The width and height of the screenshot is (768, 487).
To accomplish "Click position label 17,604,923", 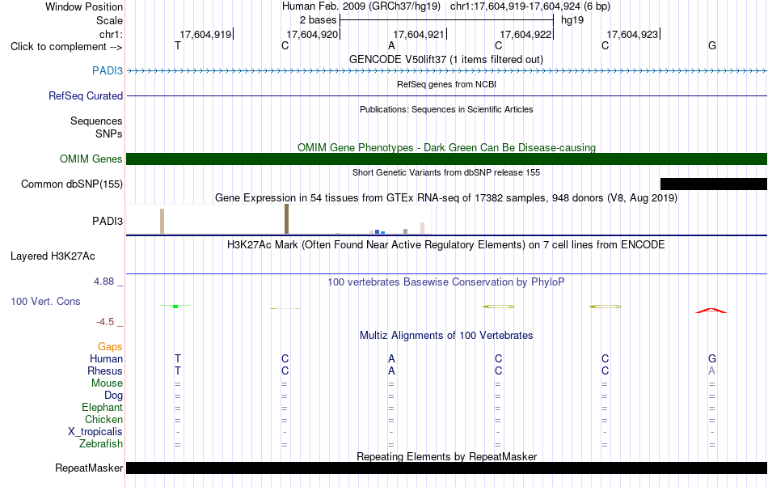I will pos(632,35).
